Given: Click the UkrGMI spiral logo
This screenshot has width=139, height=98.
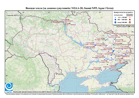Looking at the screenshot, I should pyautogui.click(x=9, y=87).
